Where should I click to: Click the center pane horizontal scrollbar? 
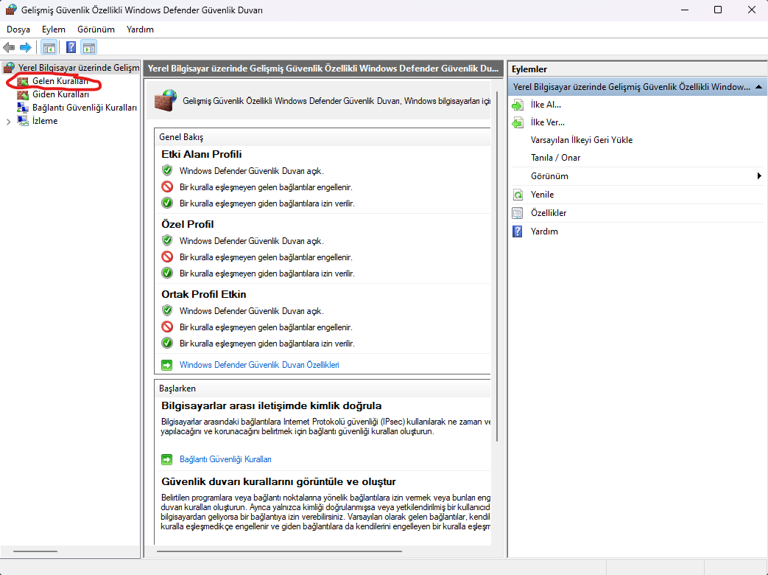pos(279,551)
